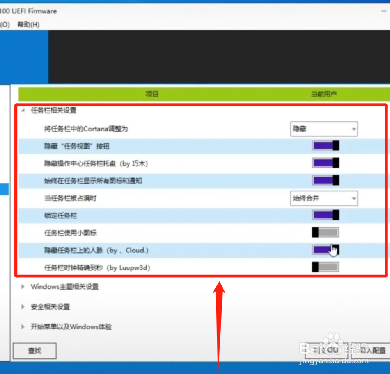Disable the 隐藏操作中心任务栏托盘 switch
Screen dimensions: 390x374
(326, 163)
